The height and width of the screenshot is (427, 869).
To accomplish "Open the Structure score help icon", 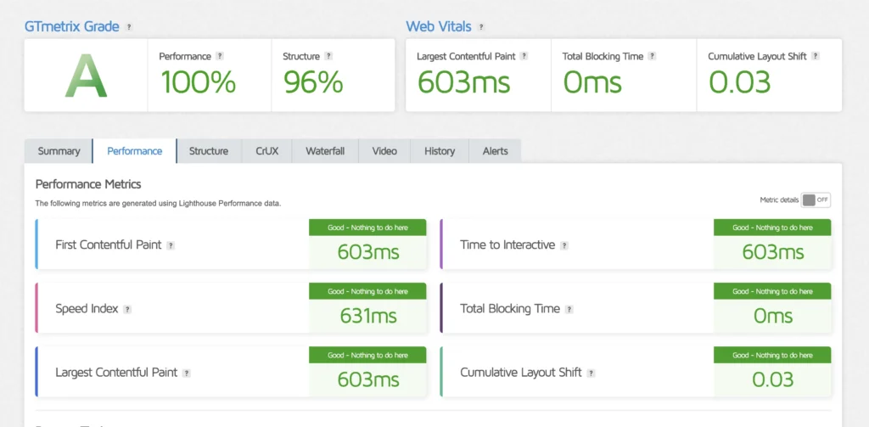I will point(328,56).
